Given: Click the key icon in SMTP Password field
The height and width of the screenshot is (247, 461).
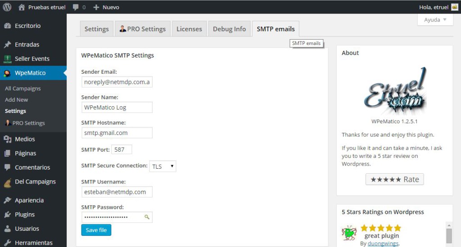Looking at the screenshot, I should [x=147, y=217].
